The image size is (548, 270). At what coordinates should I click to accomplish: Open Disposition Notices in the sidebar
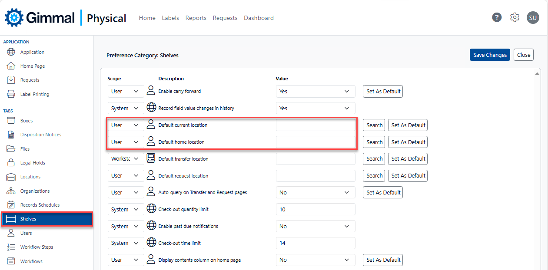click(40, 135)
